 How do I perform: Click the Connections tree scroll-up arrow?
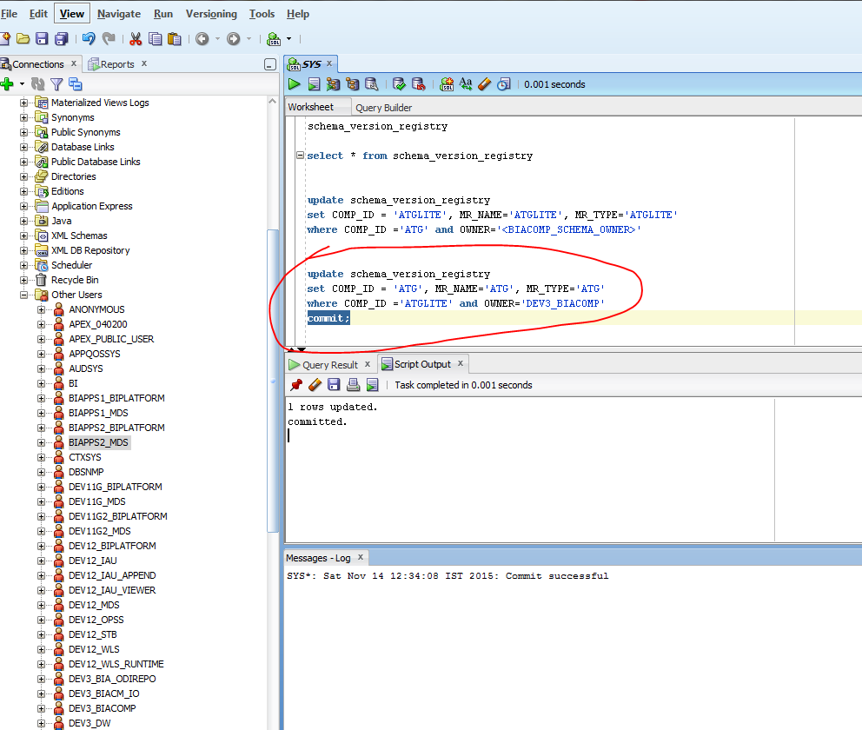click(272, 102)
